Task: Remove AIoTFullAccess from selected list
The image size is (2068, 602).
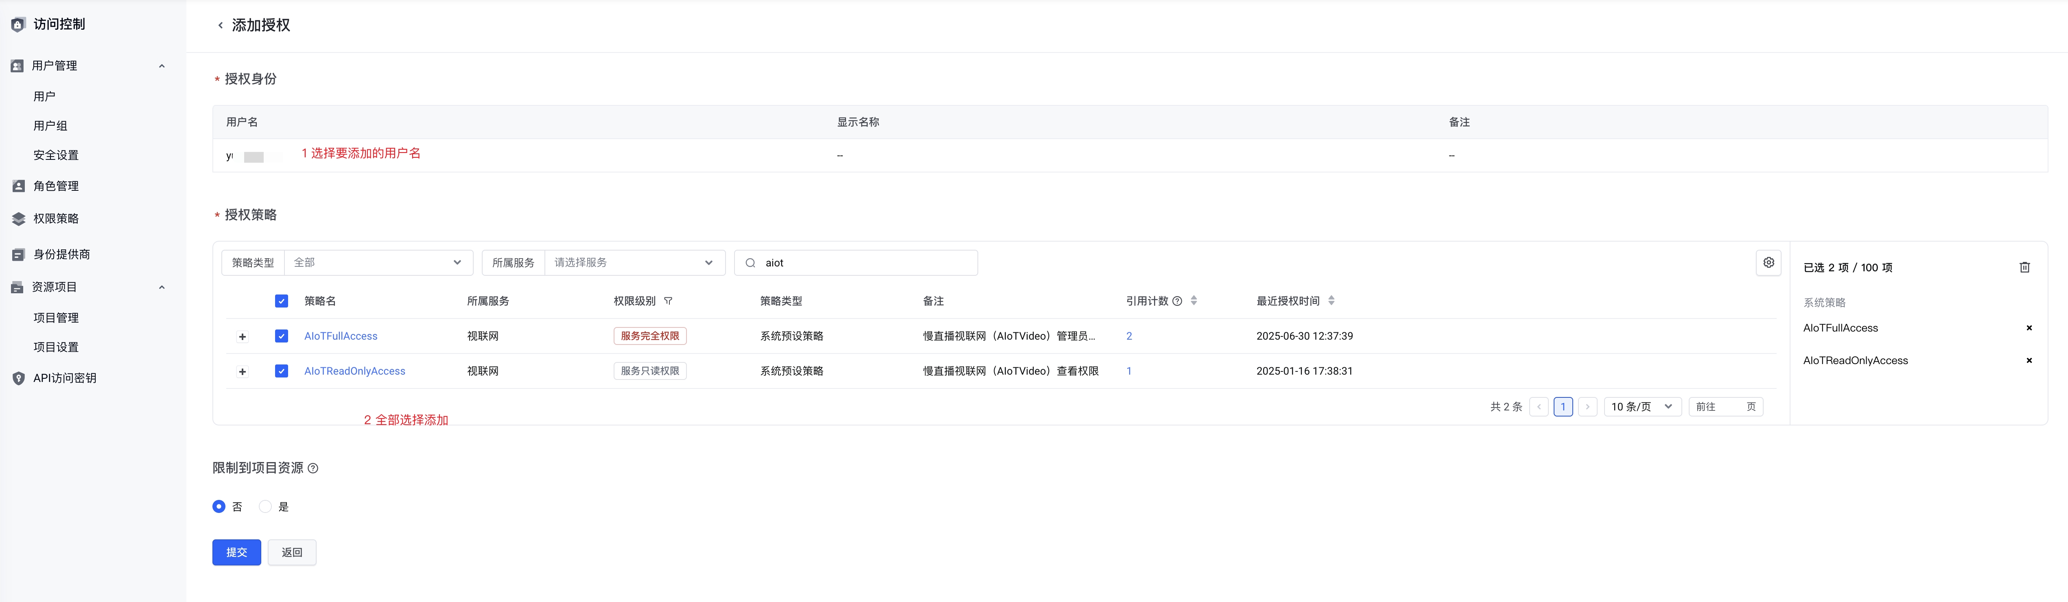Action: (2029, 328)
